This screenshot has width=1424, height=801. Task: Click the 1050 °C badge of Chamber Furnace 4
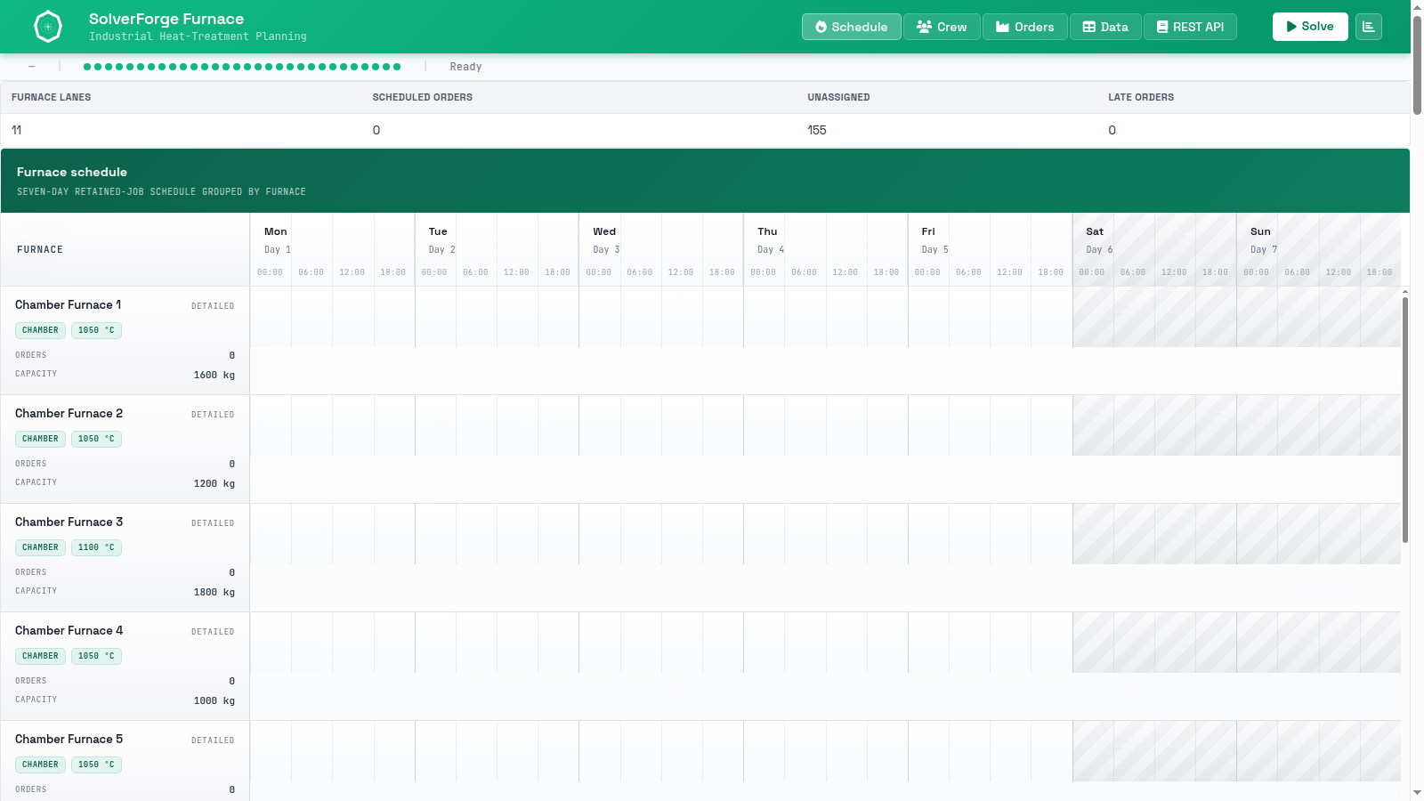[96, 656]
